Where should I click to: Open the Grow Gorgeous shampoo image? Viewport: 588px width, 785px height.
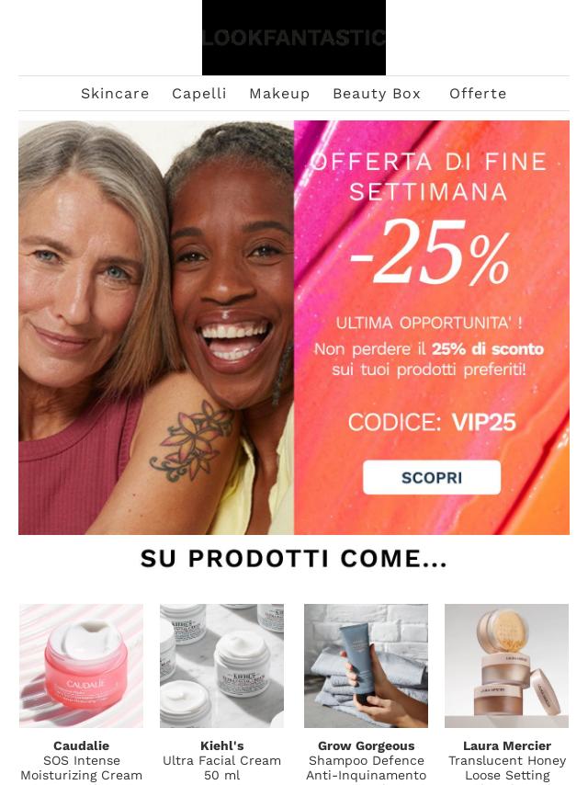(366, 666)
